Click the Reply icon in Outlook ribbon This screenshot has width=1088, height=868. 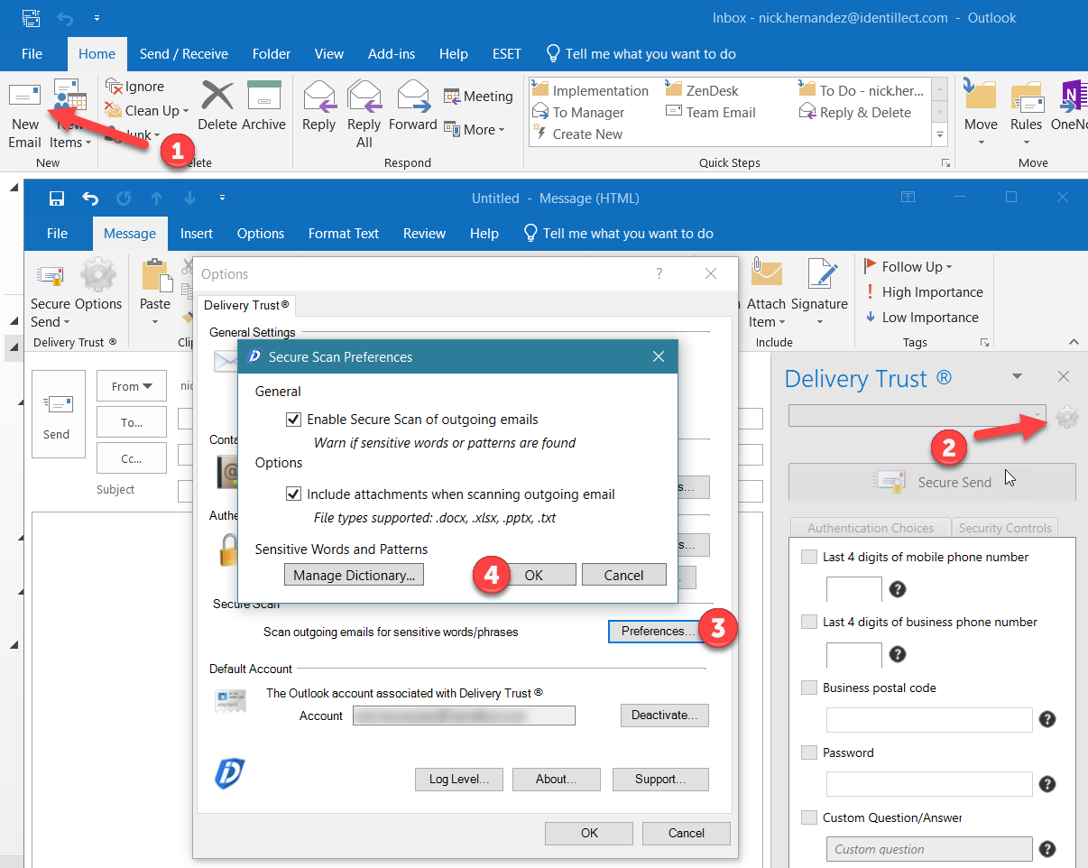(318, 96)
